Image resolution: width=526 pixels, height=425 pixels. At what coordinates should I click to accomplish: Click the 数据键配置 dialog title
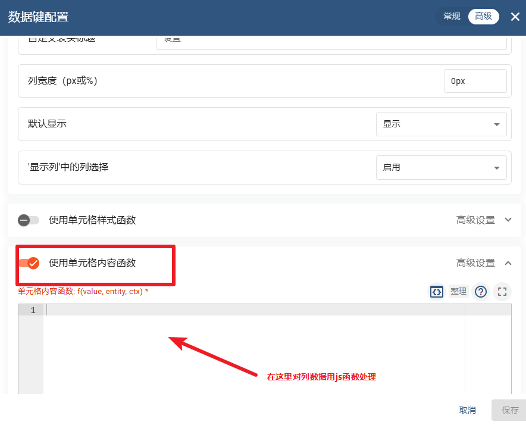(38, 17)
